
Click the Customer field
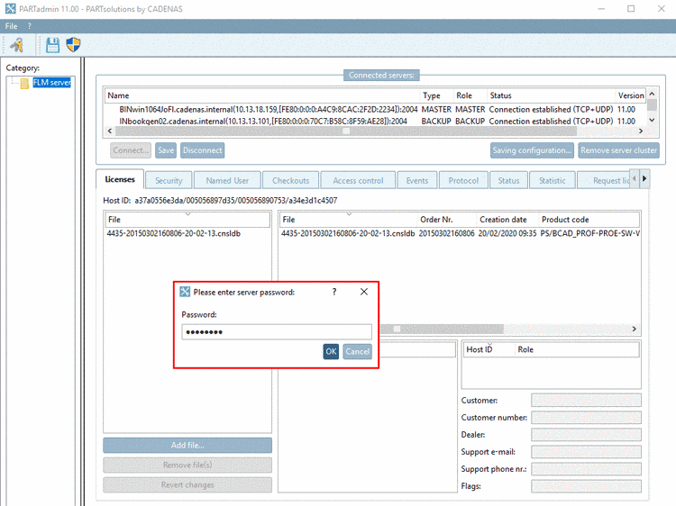pyautogui.click(x=587, y=400)
